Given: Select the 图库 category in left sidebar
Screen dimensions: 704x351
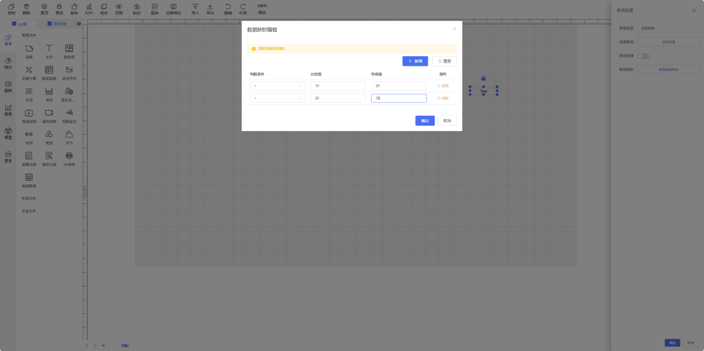Looking at the screenshot, I should click(x=8, y=87).
